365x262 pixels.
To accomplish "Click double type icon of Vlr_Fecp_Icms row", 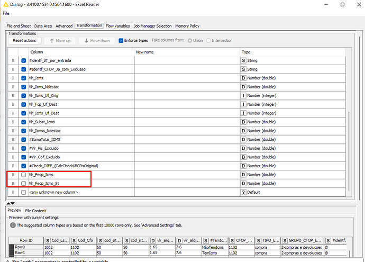I will pos(243,175).
